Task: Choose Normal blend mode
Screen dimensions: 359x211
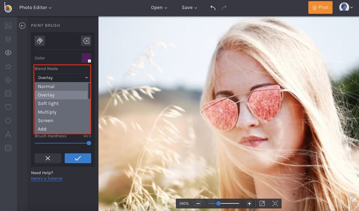Action: [x=61, y=87]
